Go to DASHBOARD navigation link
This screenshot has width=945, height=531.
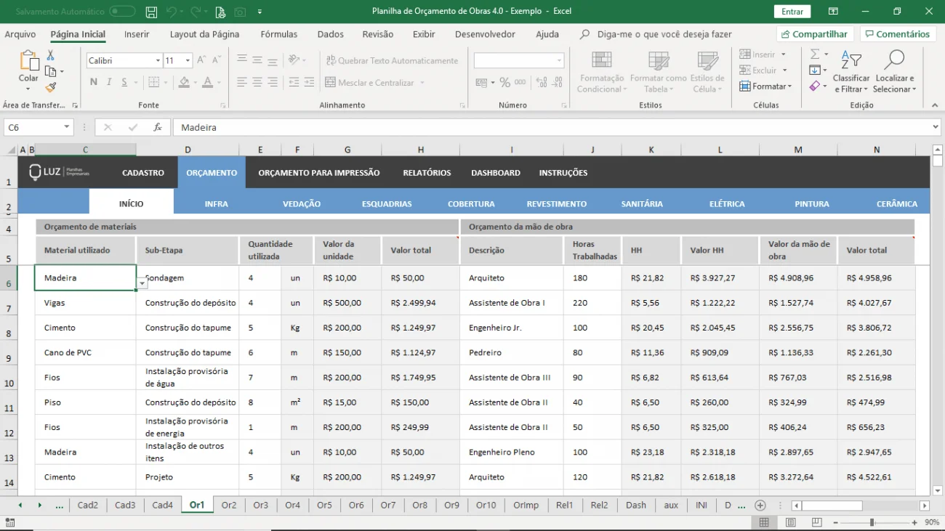pyautogui.click(x=496, y=173)
